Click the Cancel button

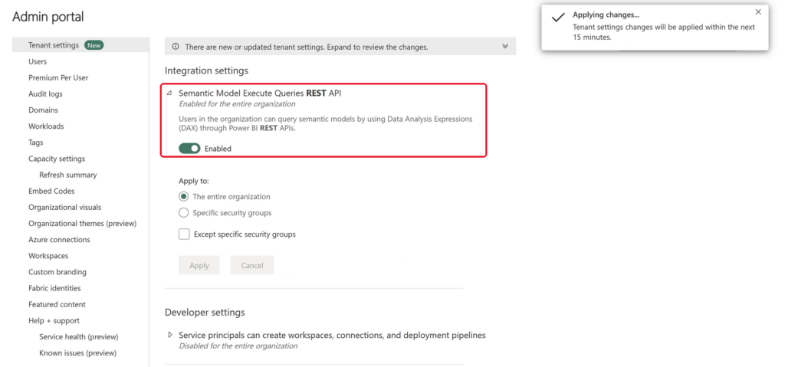coord(252,265)
